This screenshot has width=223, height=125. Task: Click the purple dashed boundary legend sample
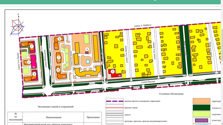point(115,101)
